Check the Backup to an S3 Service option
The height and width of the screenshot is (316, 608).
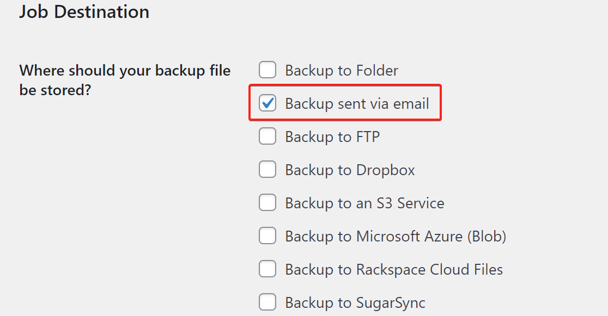(267, 202)
